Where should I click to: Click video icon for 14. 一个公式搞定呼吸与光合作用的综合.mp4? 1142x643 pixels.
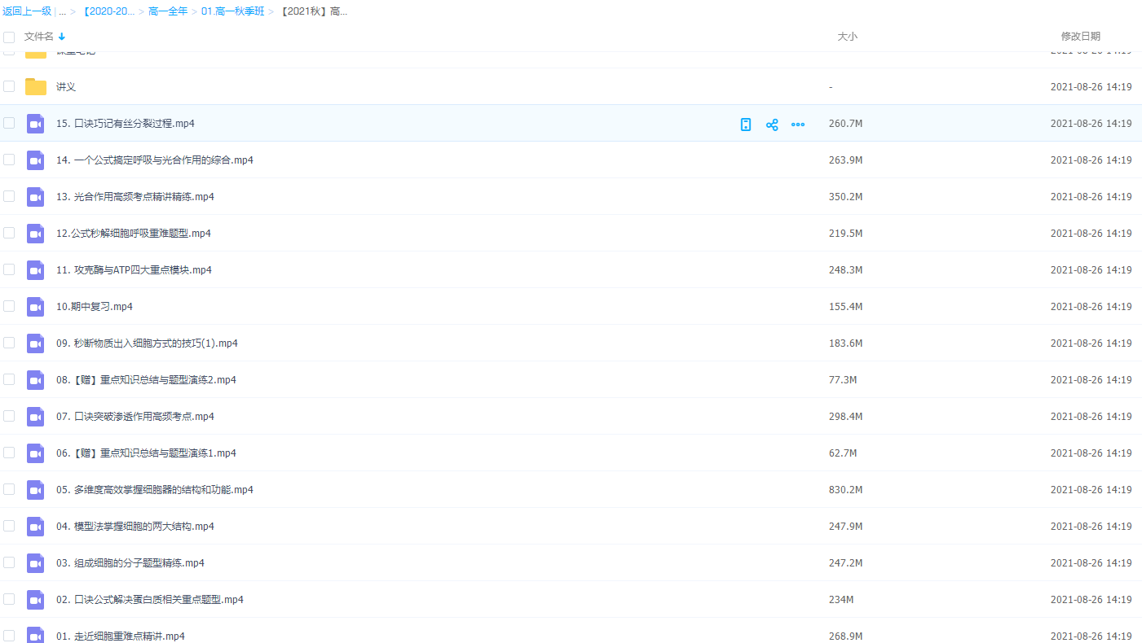point(35,160)
